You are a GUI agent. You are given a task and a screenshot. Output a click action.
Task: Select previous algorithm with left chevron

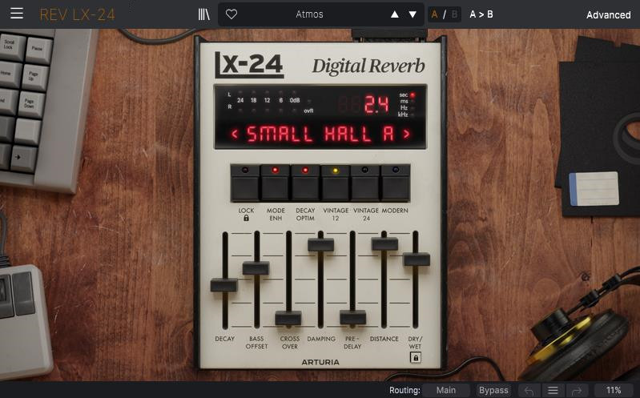234,134
